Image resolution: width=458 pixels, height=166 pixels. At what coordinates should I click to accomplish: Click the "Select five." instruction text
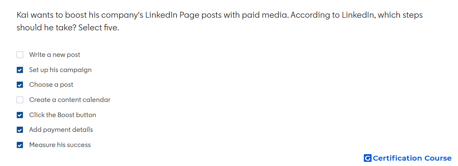pyautogui.click(x=99, y=28)
